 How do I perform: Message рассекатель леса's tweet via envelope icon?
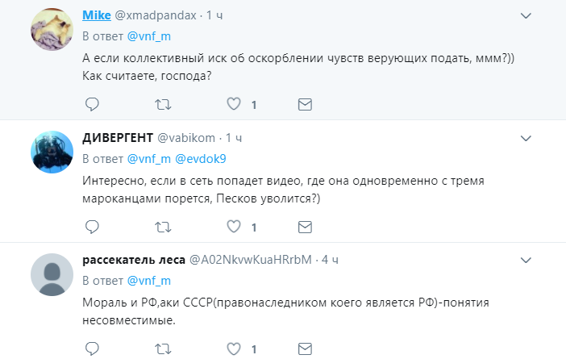(x=305, y=349)
